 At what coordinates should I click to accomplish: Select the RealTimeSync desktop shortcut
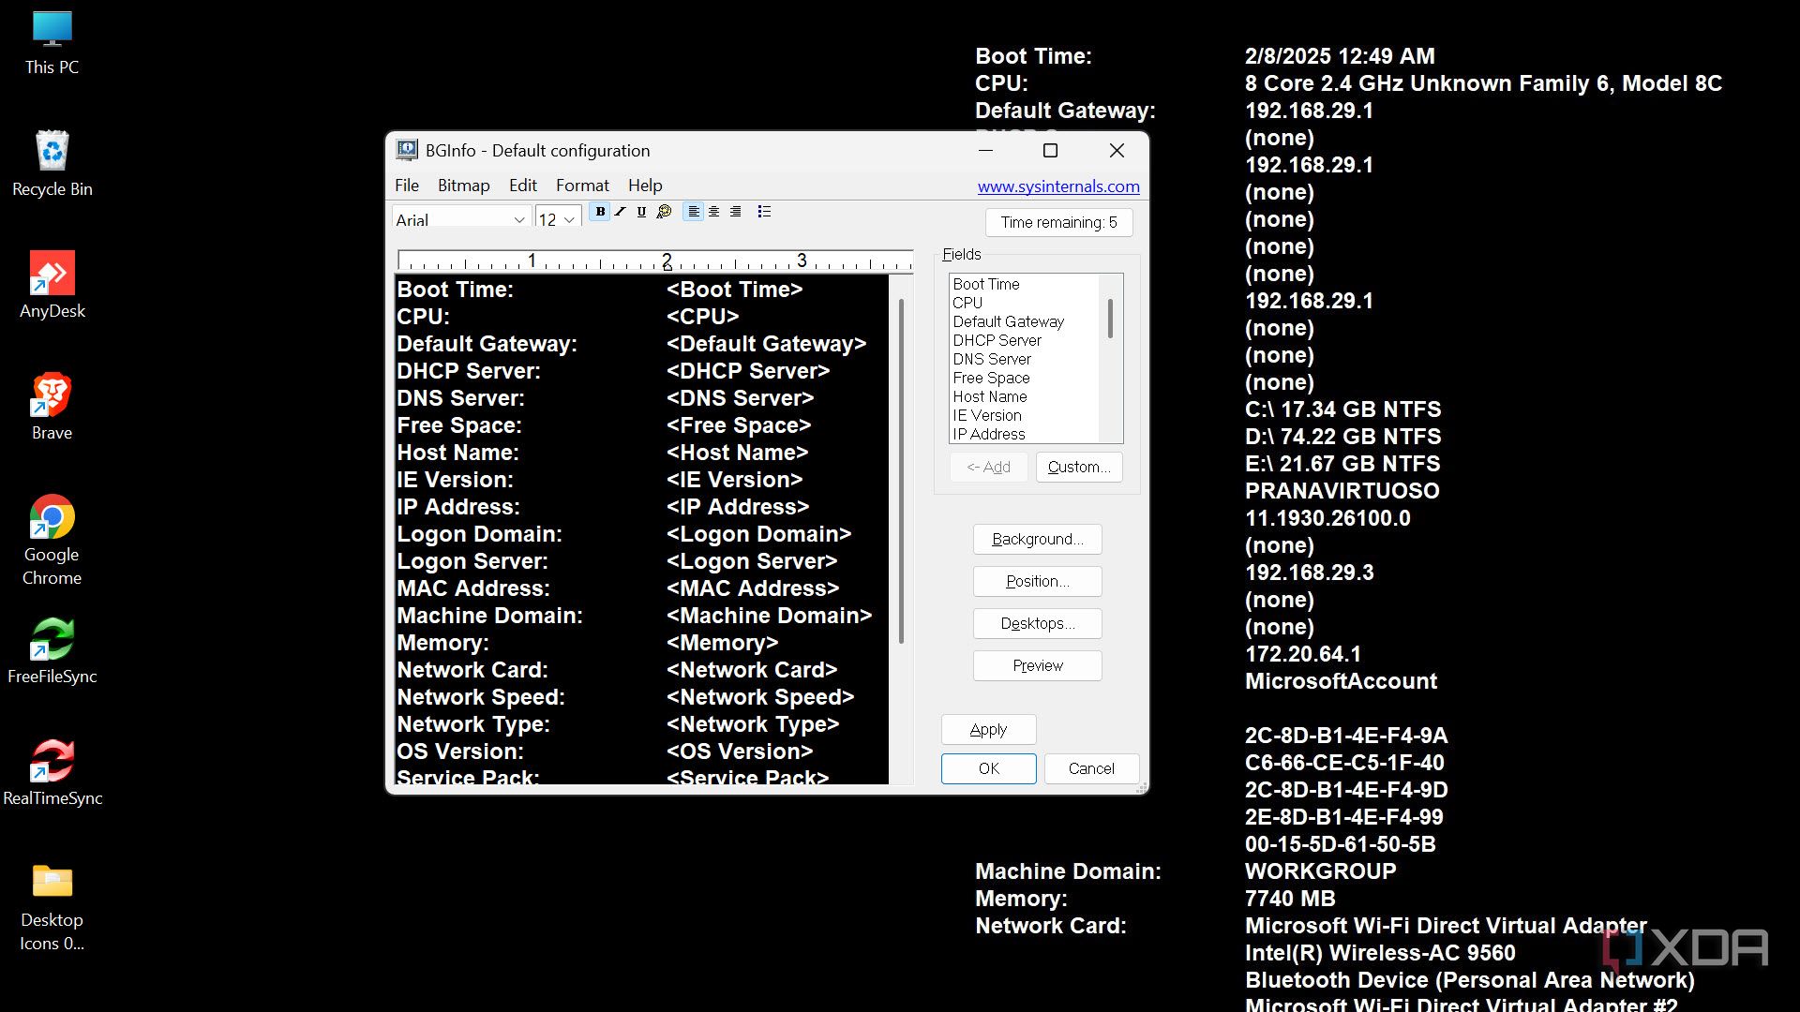52,773
